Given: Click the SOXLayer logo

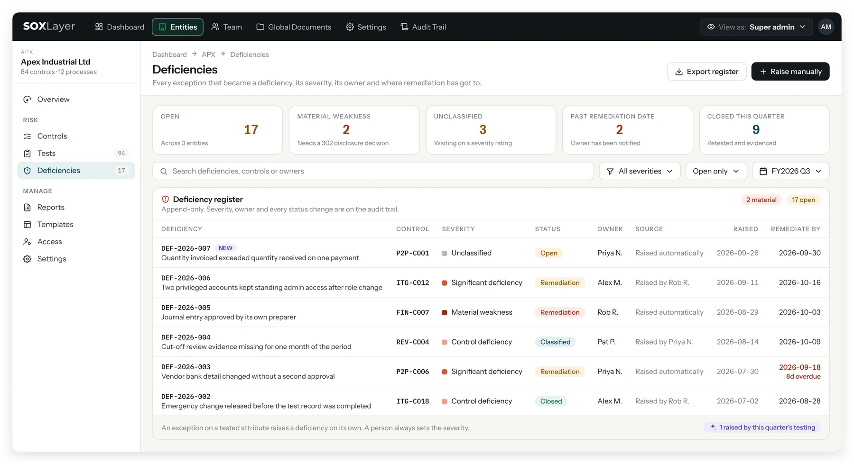Looking at the screenshot, I should point(49,27).
